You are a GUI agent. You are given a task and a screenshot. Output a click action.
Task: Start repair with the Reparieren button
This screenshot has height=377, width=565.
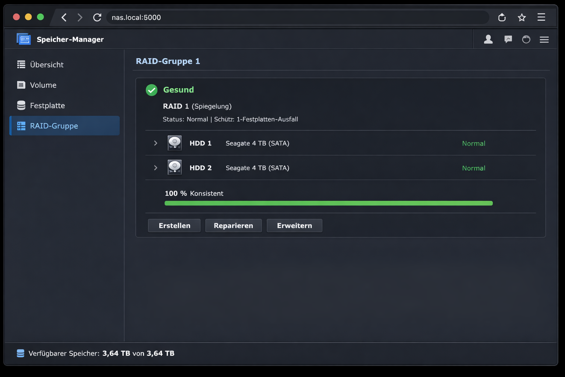pyautogui.click(x=233, y=225)
